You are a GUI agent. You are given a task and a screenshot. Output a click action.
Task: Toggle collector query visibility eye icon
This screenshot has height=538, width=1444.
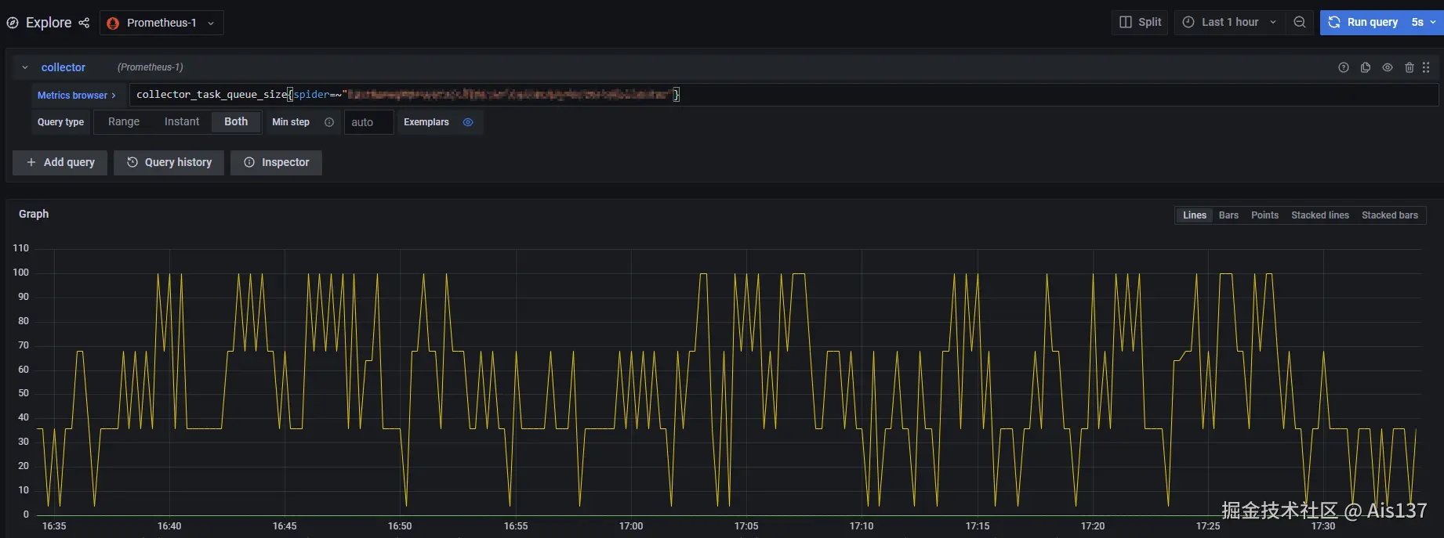click(1388, 67)
